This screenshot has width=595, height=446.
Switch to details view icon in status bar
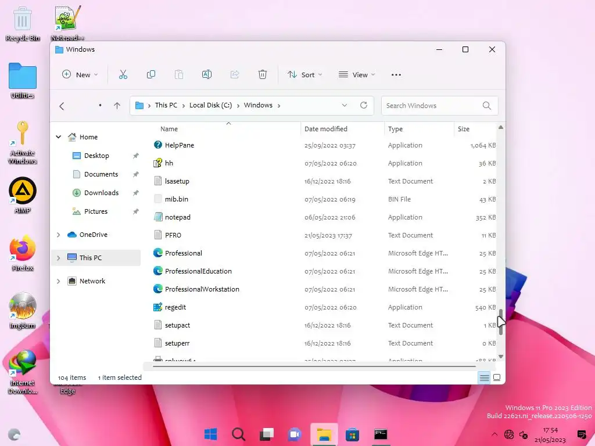tap(484, 377)
